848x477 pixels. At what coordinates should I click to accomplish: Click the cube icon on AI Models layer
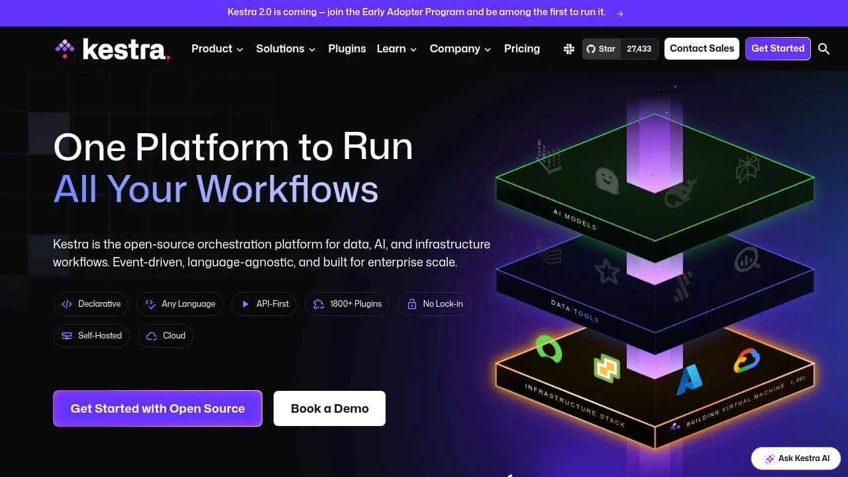(747, 168)
